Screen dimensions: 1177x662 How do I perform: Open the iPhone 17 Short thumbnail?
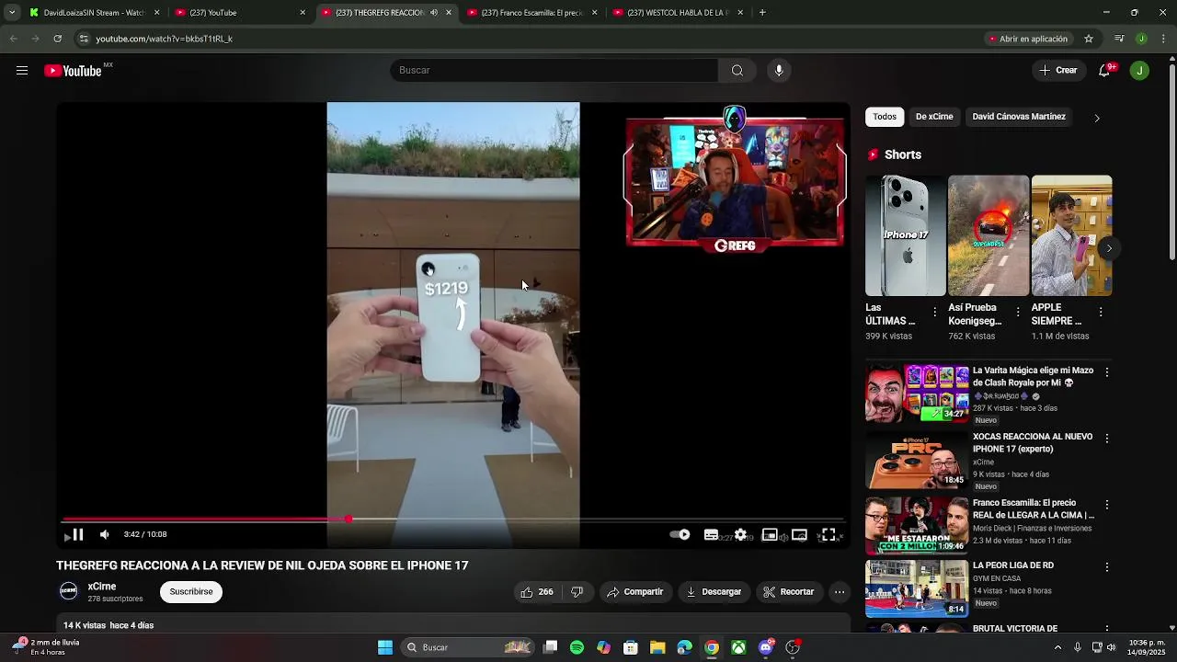coord(906,235)
